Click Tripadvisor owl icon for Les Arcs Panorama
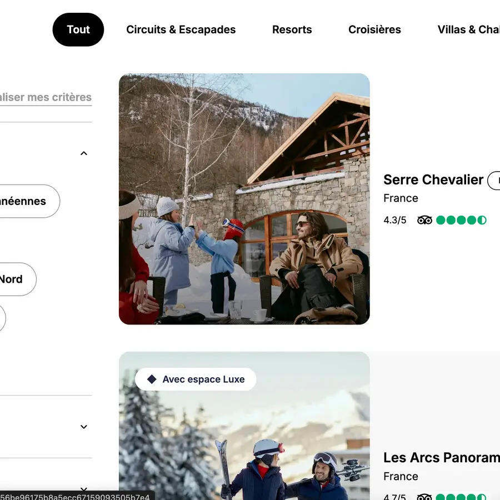The image size is (500, 500). 424,496
